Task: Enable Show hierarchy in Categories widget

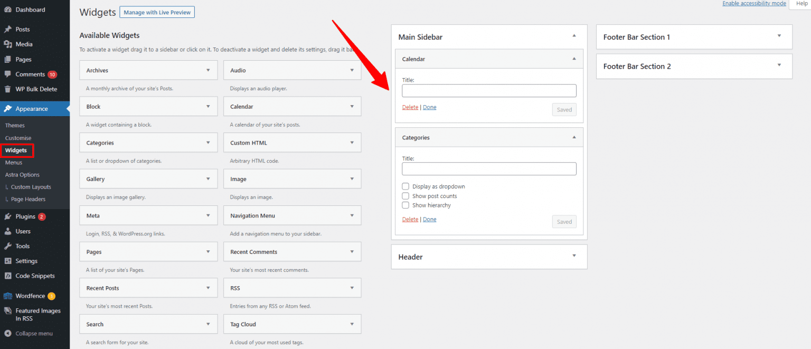Action: click(x=405, y=205)
